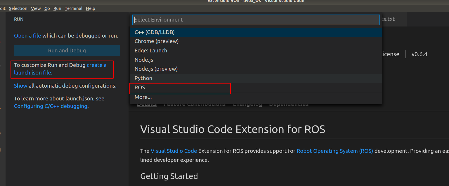Viewport: 449px width, 186px height.
Task: Choose the ROS environment
Action: point(256,88)
